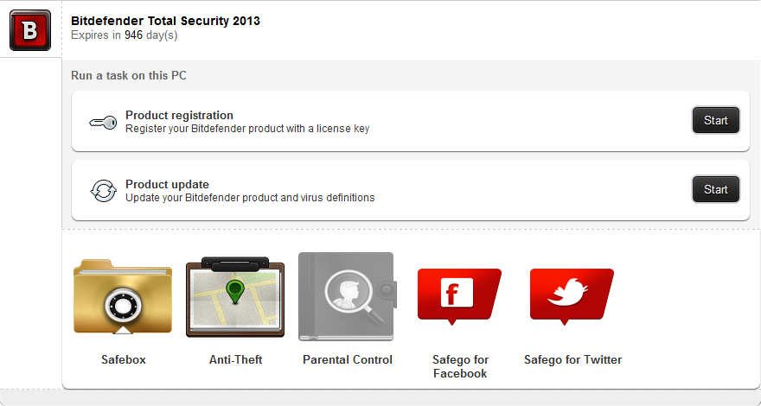
Task: Click the circular arrows product update icon
Action: tap(103, 191)
